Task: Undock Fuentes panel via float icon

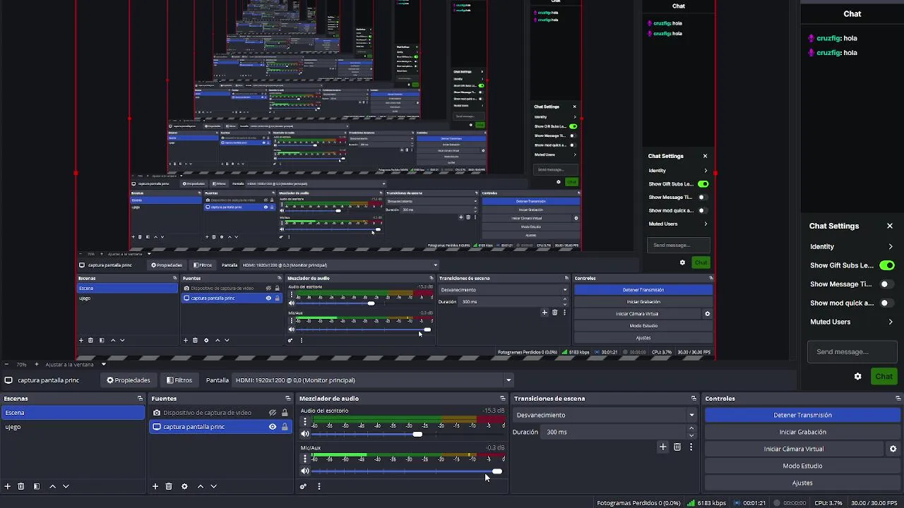Action: tap(287, 399)
